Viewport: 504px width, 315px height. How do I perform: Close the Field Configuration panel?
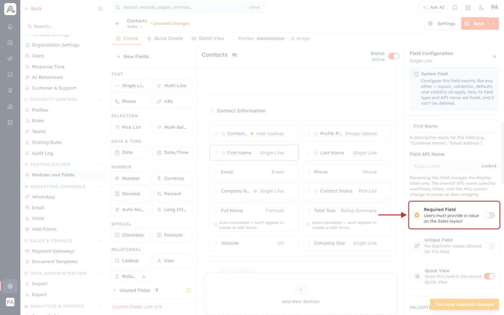pos(495,57)
